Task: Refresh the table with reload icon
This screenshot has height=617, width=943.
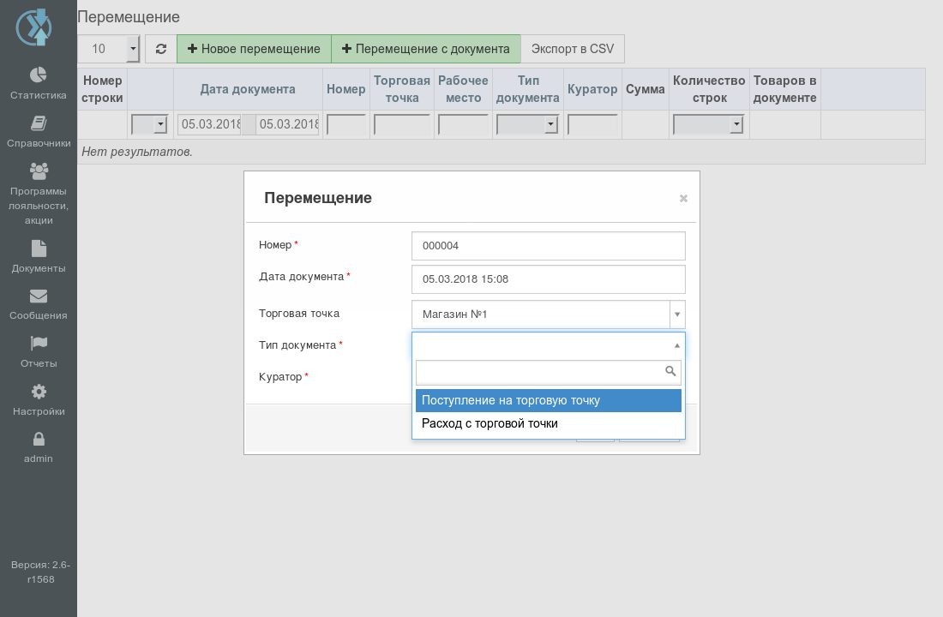Action: point(160,49)
